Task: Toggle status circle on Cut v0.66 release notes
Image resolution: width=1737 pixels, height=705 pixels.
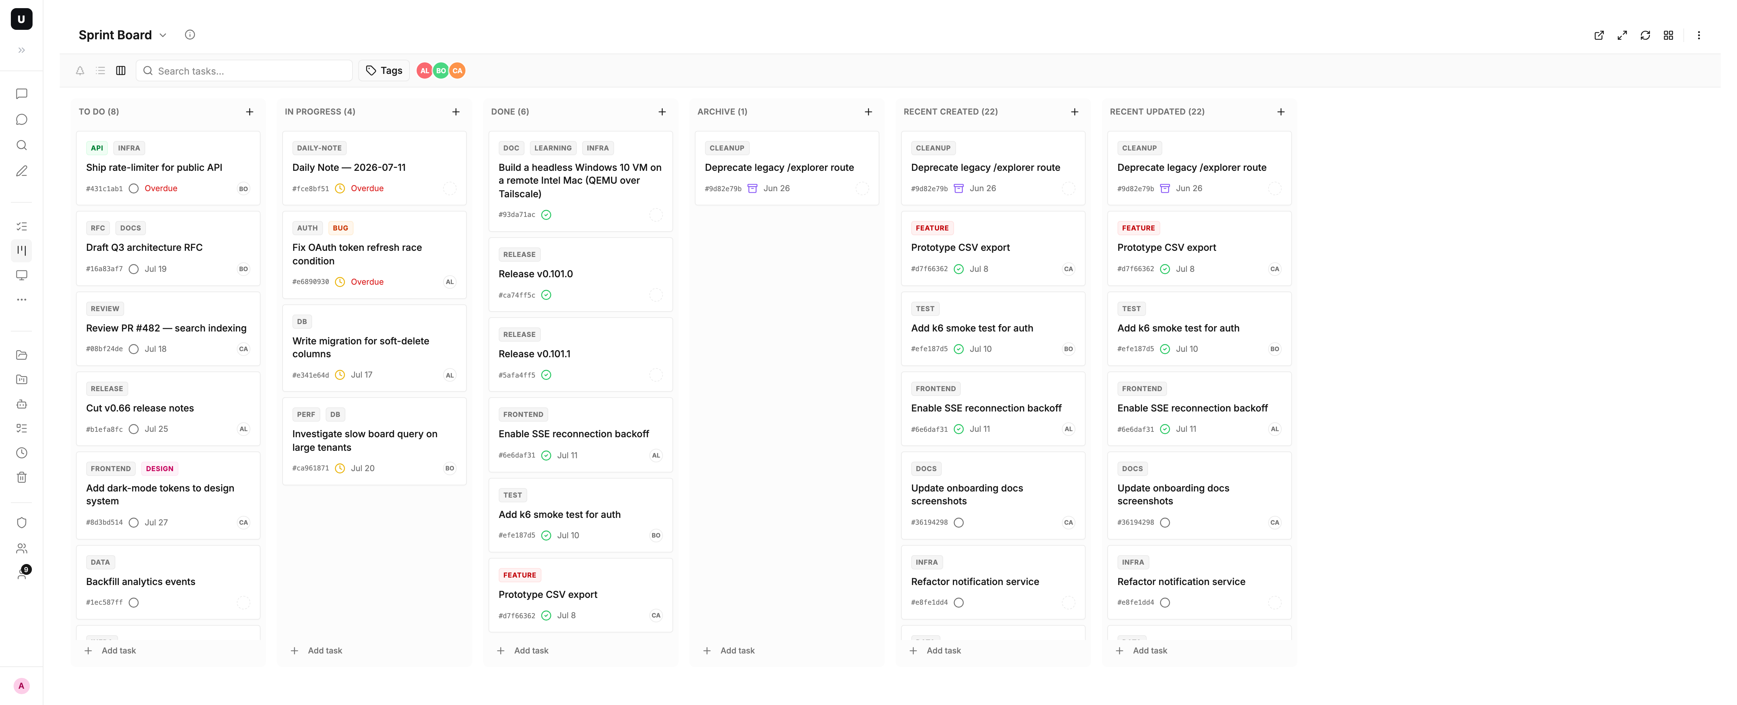Action: 134,429
